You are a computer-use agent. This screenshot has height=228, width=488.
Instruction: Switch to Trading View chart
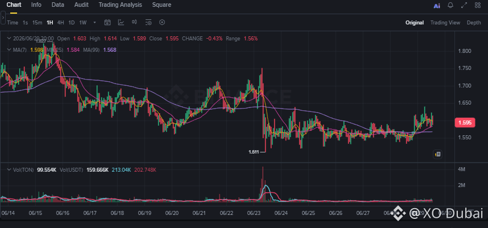[445, 23]
